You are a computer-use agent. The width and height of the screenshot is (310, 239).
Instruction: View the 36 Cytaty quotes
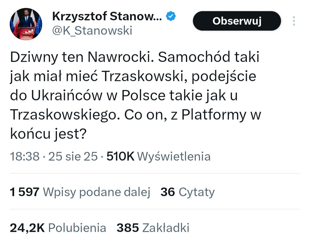[187, 192]
